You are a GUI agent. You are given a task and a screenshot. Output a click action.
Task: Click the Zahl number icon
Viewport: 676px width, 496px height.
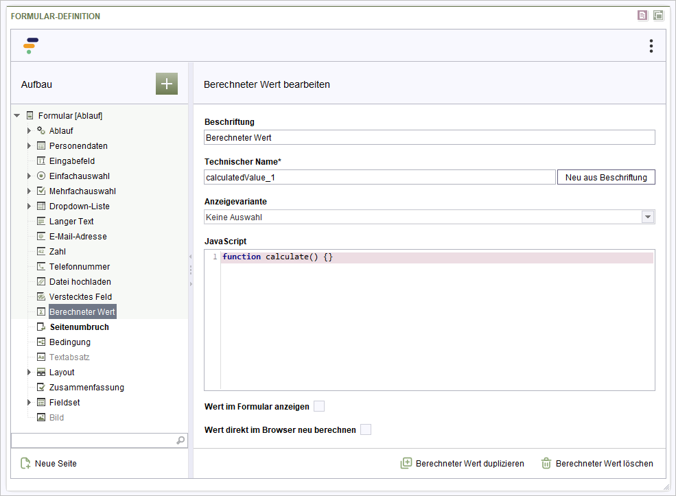point(41,251)
